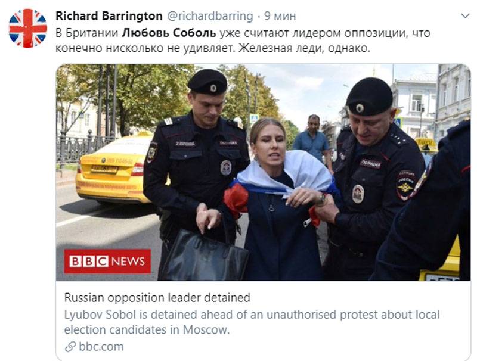477x361 pixels.
Task: Click the word "Британии" in the tweet
Action: click(x=96, y=33)
